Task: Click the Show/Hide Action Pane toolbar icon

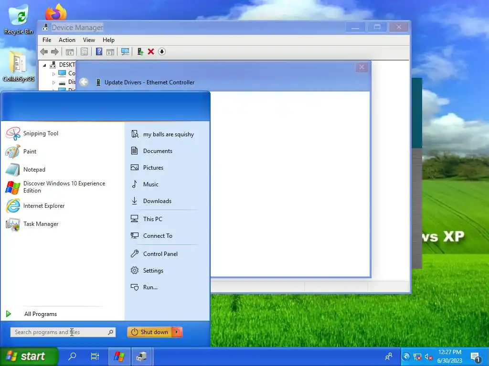Action: click(x=110, y=51)
